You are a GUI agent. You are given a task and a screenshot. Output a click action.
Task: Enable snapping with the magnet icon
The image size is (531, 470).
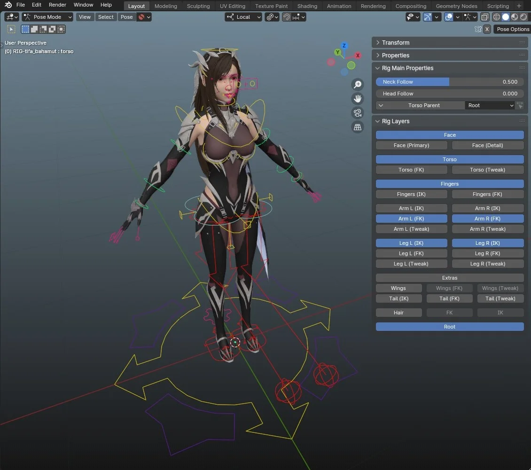click(287, 17)
